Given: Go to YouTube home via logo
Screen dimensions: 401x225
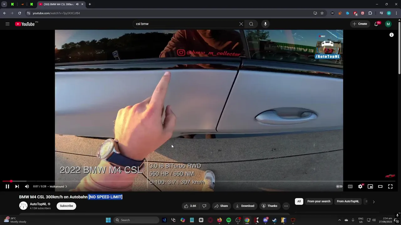Looking at the screenshot, I should pos(25,24).
